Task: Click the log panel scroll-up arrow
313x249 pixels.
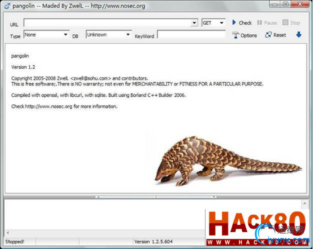Action: [305, 203]
